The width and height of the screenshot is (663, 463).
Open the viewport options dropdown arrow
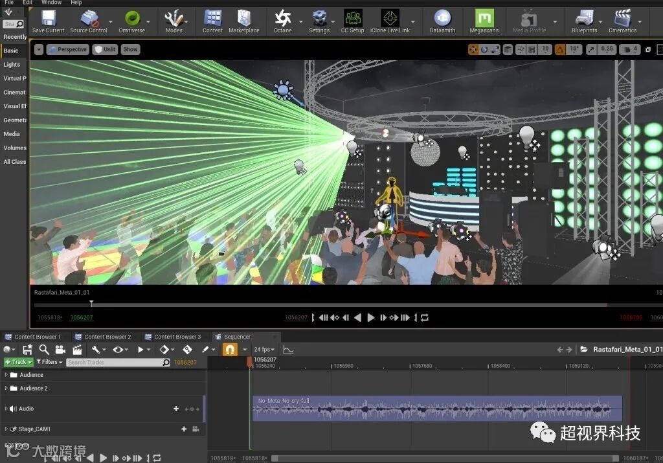[x=39, y=49]
